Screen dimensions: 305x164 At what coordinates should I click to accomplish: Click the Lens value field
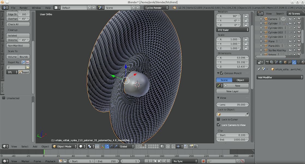pos(232,105)
